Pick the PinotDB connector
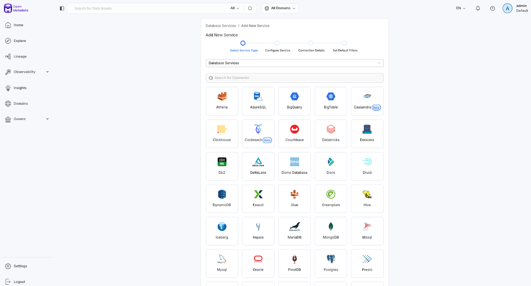The width and height of the screenshot is (531, 286). coord(294,264)
